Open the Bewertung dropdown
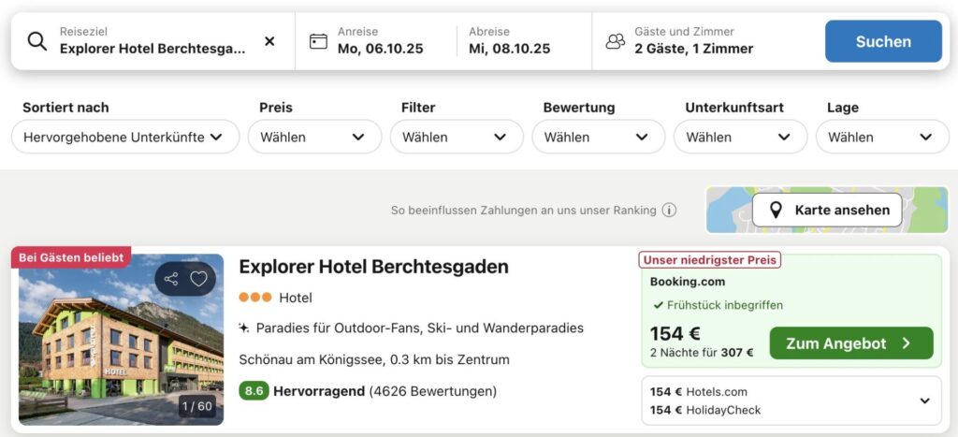The image size is (958, 437). (x=598, y=137)
